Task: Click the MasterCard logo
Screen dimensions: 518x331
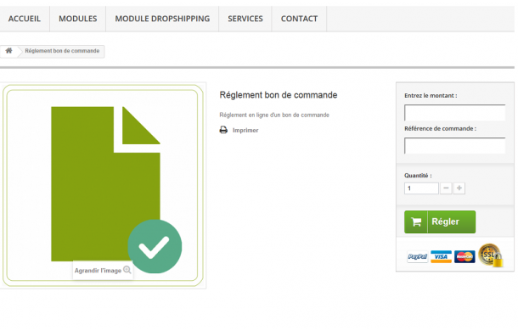Action: 465,256
